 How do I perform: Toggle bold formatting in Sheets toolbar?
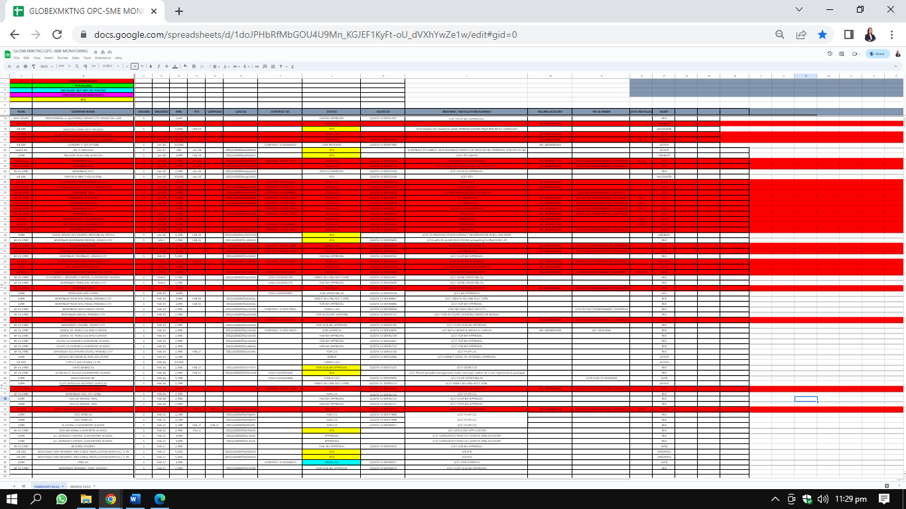(x=151, y=66)
